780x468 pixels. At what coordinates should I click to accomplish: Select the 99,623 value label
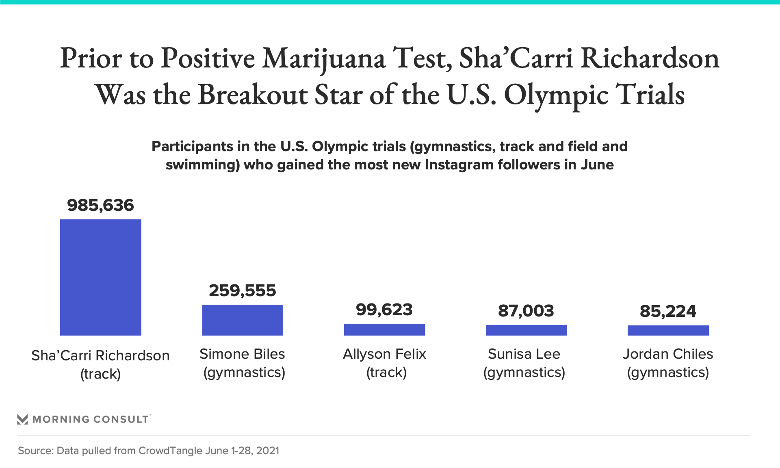[x=384, y=310]
